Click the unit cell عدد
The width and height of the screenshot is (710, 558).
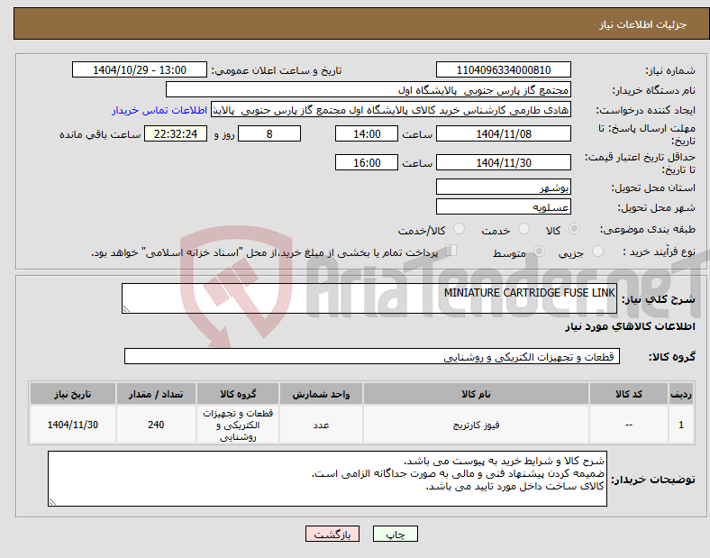(321, 425)
